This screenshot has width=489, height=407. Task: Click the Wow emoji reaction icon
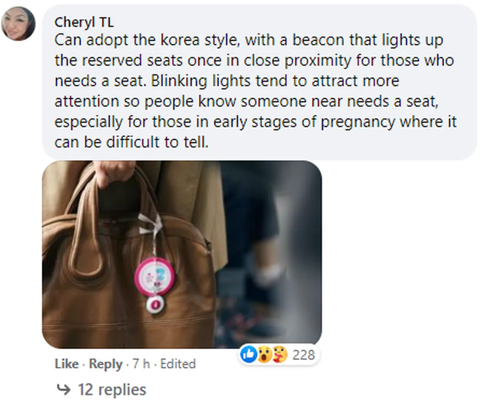264,355
